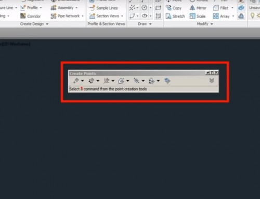Open the Miscellaneous points dropdown arrow
The image size is (260, 199).
tap(83, 81)
